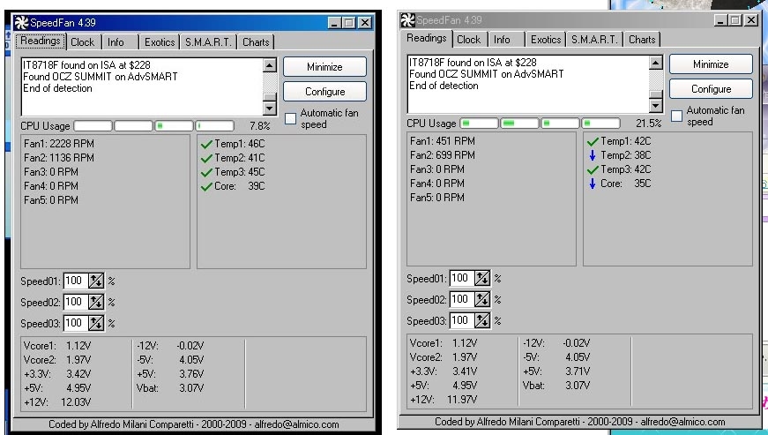768x435 pixels.
Task: Click 21.5% CPU usage value
Action: [x=648, y=124]
